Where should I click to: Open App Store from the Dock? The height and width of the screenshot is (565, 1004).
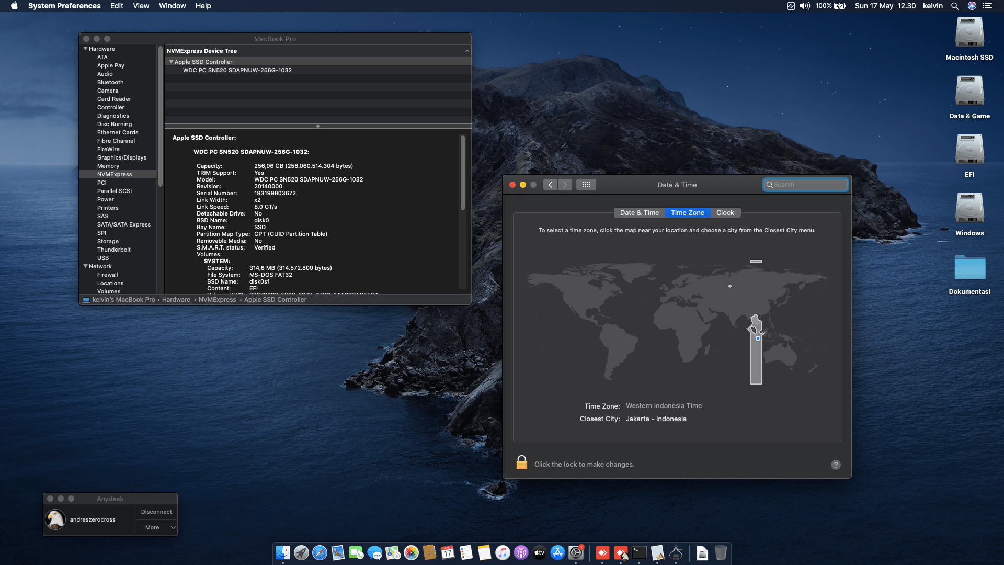click(x=557, y=553)
